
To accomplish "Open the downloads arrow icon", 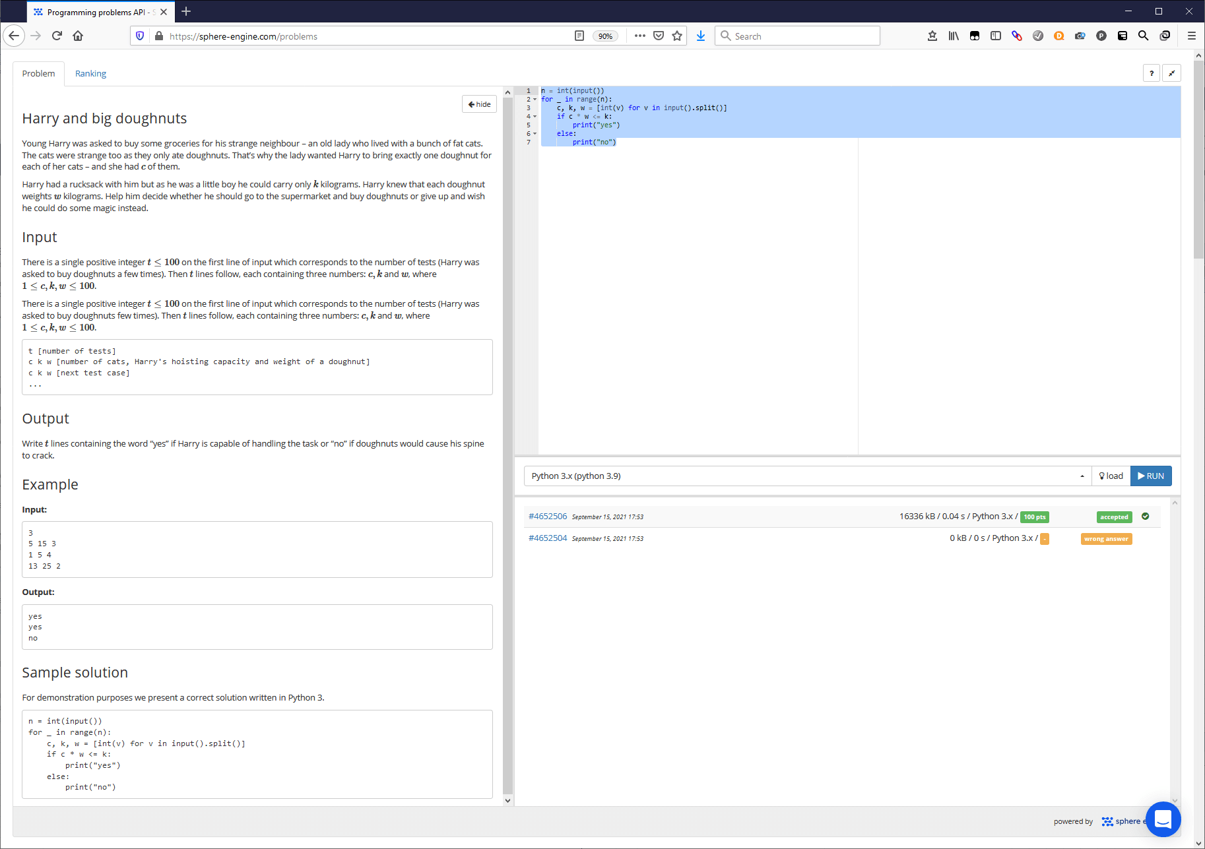I will (701, 36).
